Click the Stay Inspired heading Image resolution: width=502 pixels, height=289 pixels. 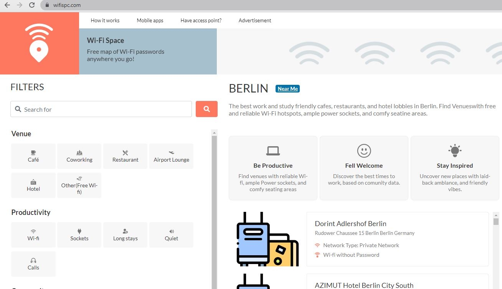coord(455,166)
